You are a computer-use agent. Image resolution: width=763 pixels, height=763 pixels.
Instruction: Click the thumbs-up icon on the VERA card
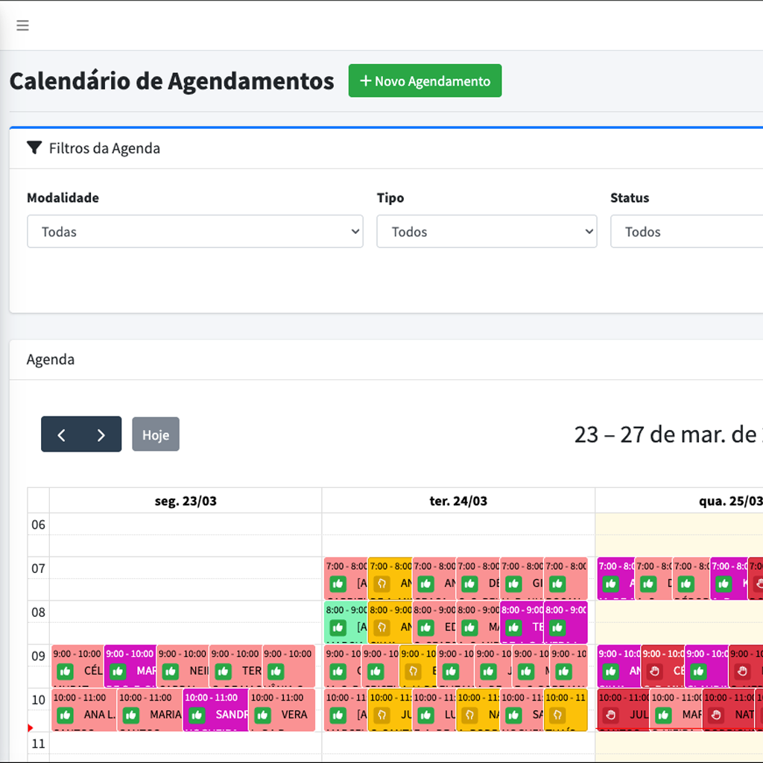pos(262,715)
